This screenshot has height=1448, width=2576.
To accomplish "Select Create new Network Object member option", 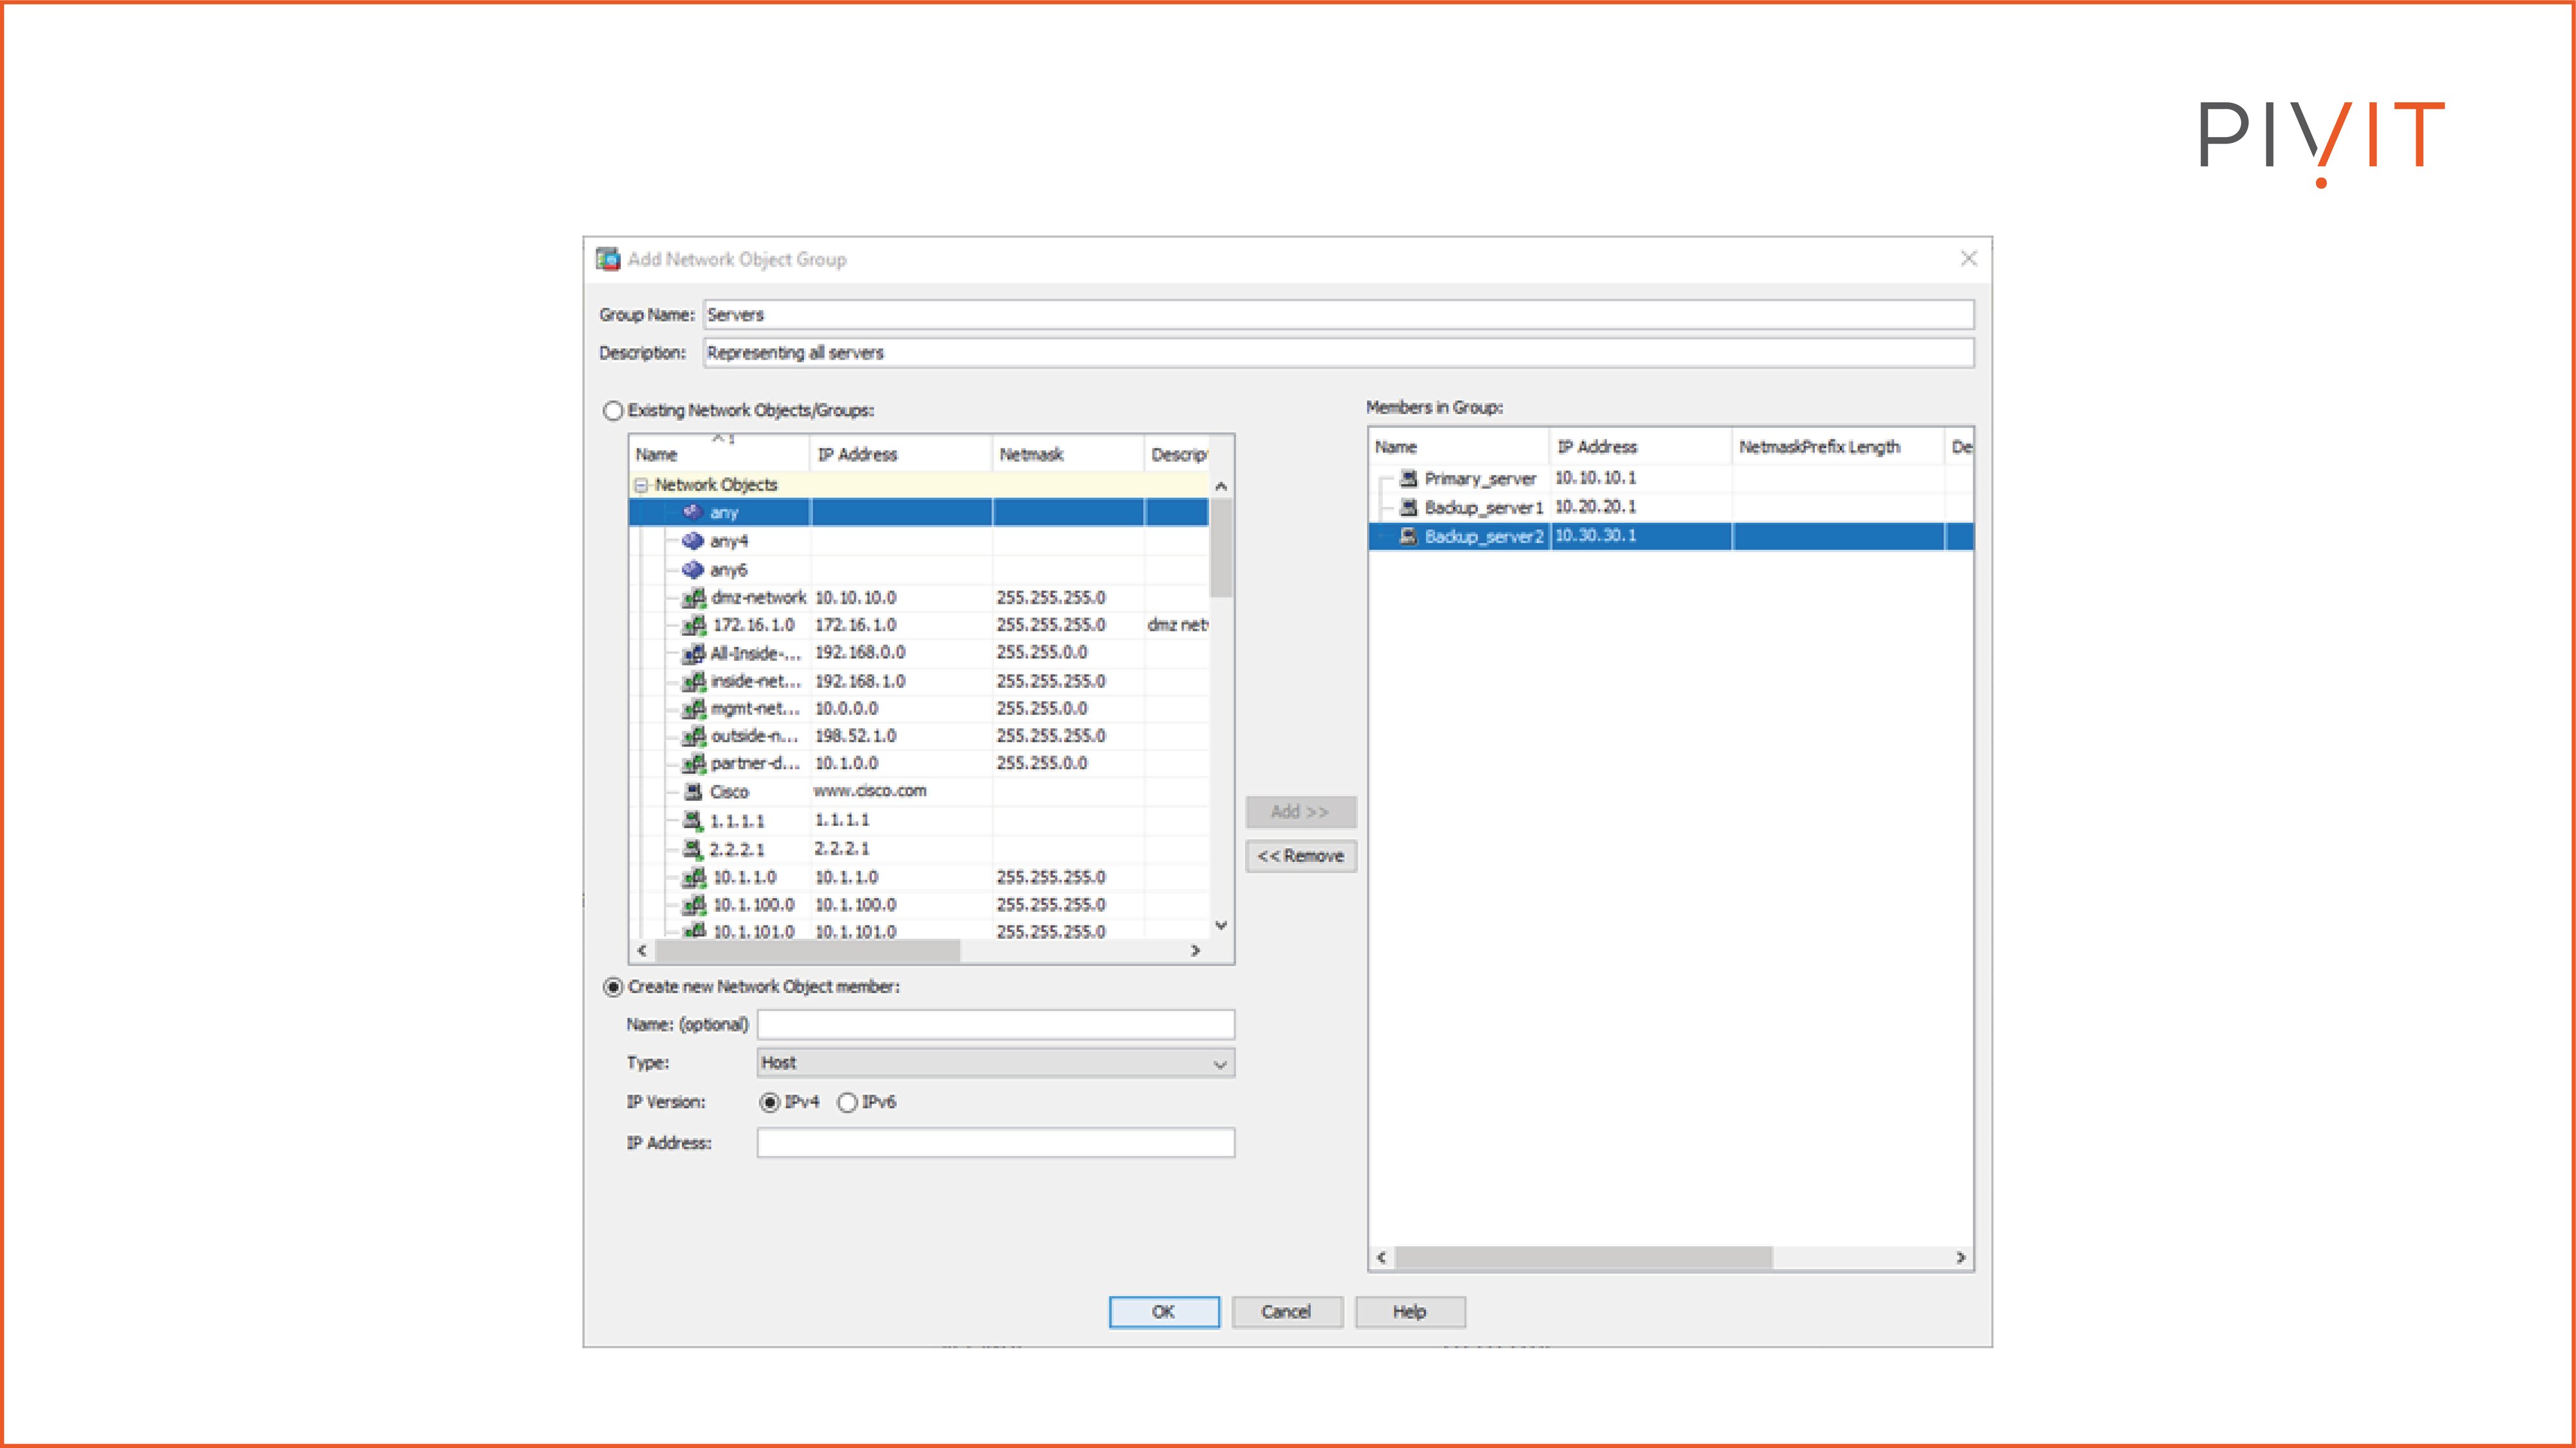I will [x=613, y=987].
